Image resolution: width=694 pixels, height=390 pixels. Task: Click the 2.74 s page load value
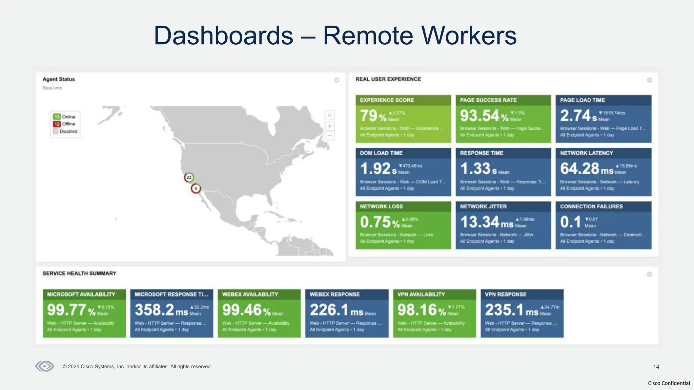pyautogui.click(x=578, y=116)
